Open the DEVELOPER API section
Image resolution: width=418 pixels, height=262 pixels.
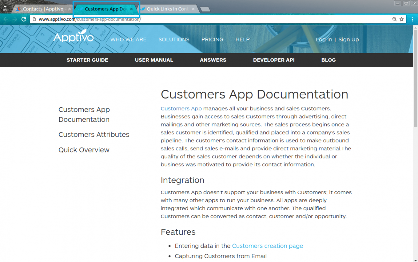click(x=274, y=60)
